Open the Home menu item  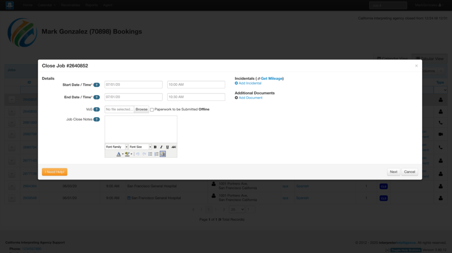pos(28,5)
